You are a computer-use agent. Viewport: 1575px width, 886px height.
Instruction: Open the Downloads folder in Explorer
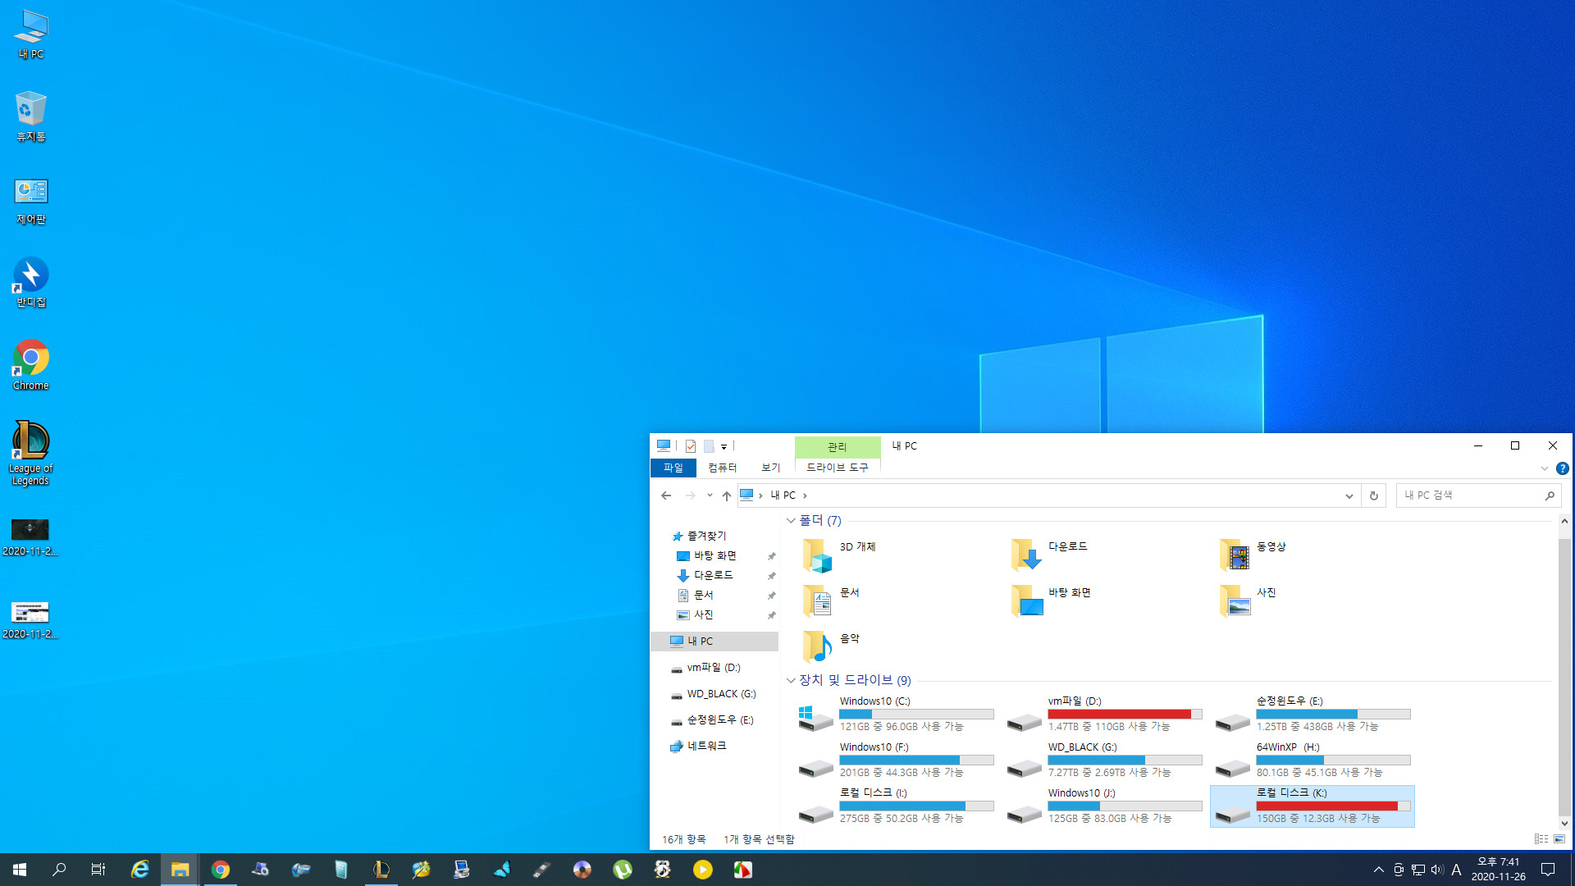pos(1050,555)
